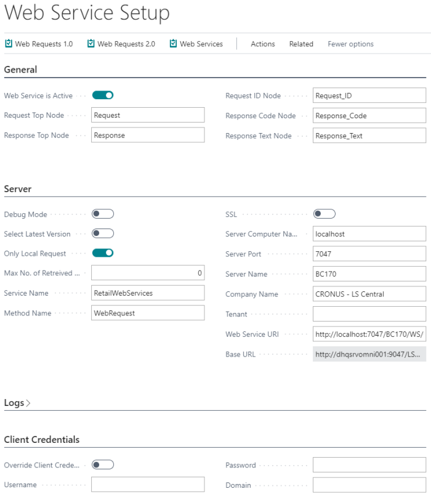Enable Select Latest Version
The height and width of the screenshot is (502, 431).
tap(102, 233)
